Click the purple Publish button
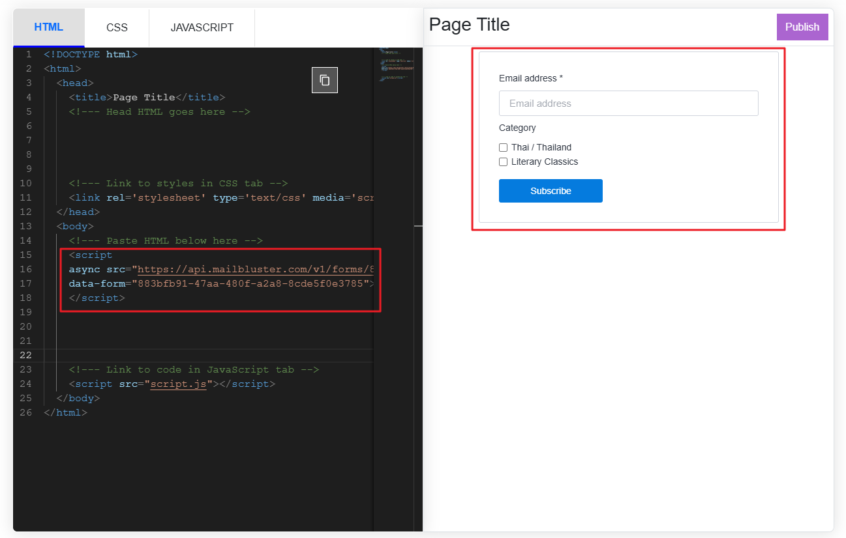 click(x=802, y=27)
